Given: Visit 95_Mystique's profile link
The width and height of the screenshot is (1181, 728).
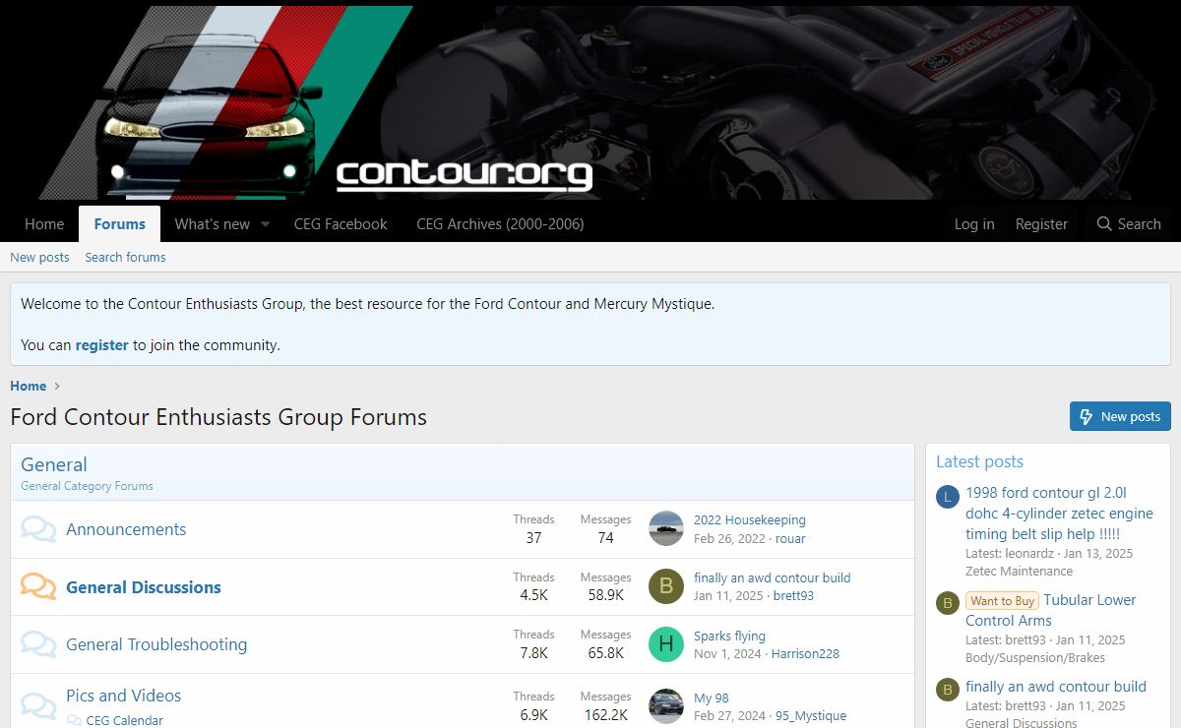Looking at the screenshot, I should (811, 715).
